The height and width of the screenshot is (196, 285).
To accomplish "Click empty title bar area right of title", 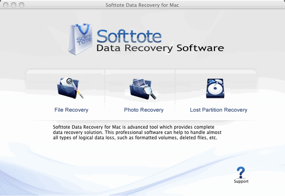I will coord(234,5).
